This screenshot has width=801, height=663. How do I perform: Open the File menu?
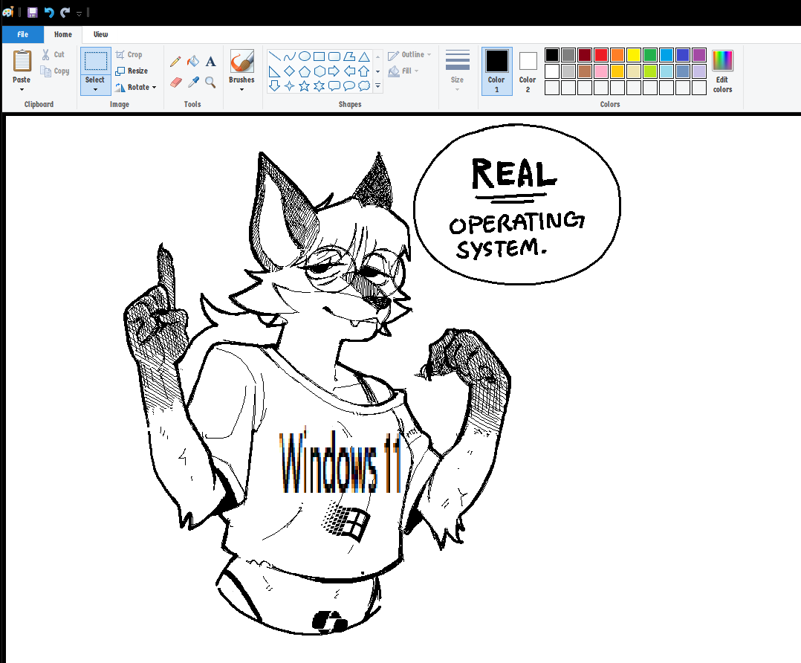tap(23, 35)
